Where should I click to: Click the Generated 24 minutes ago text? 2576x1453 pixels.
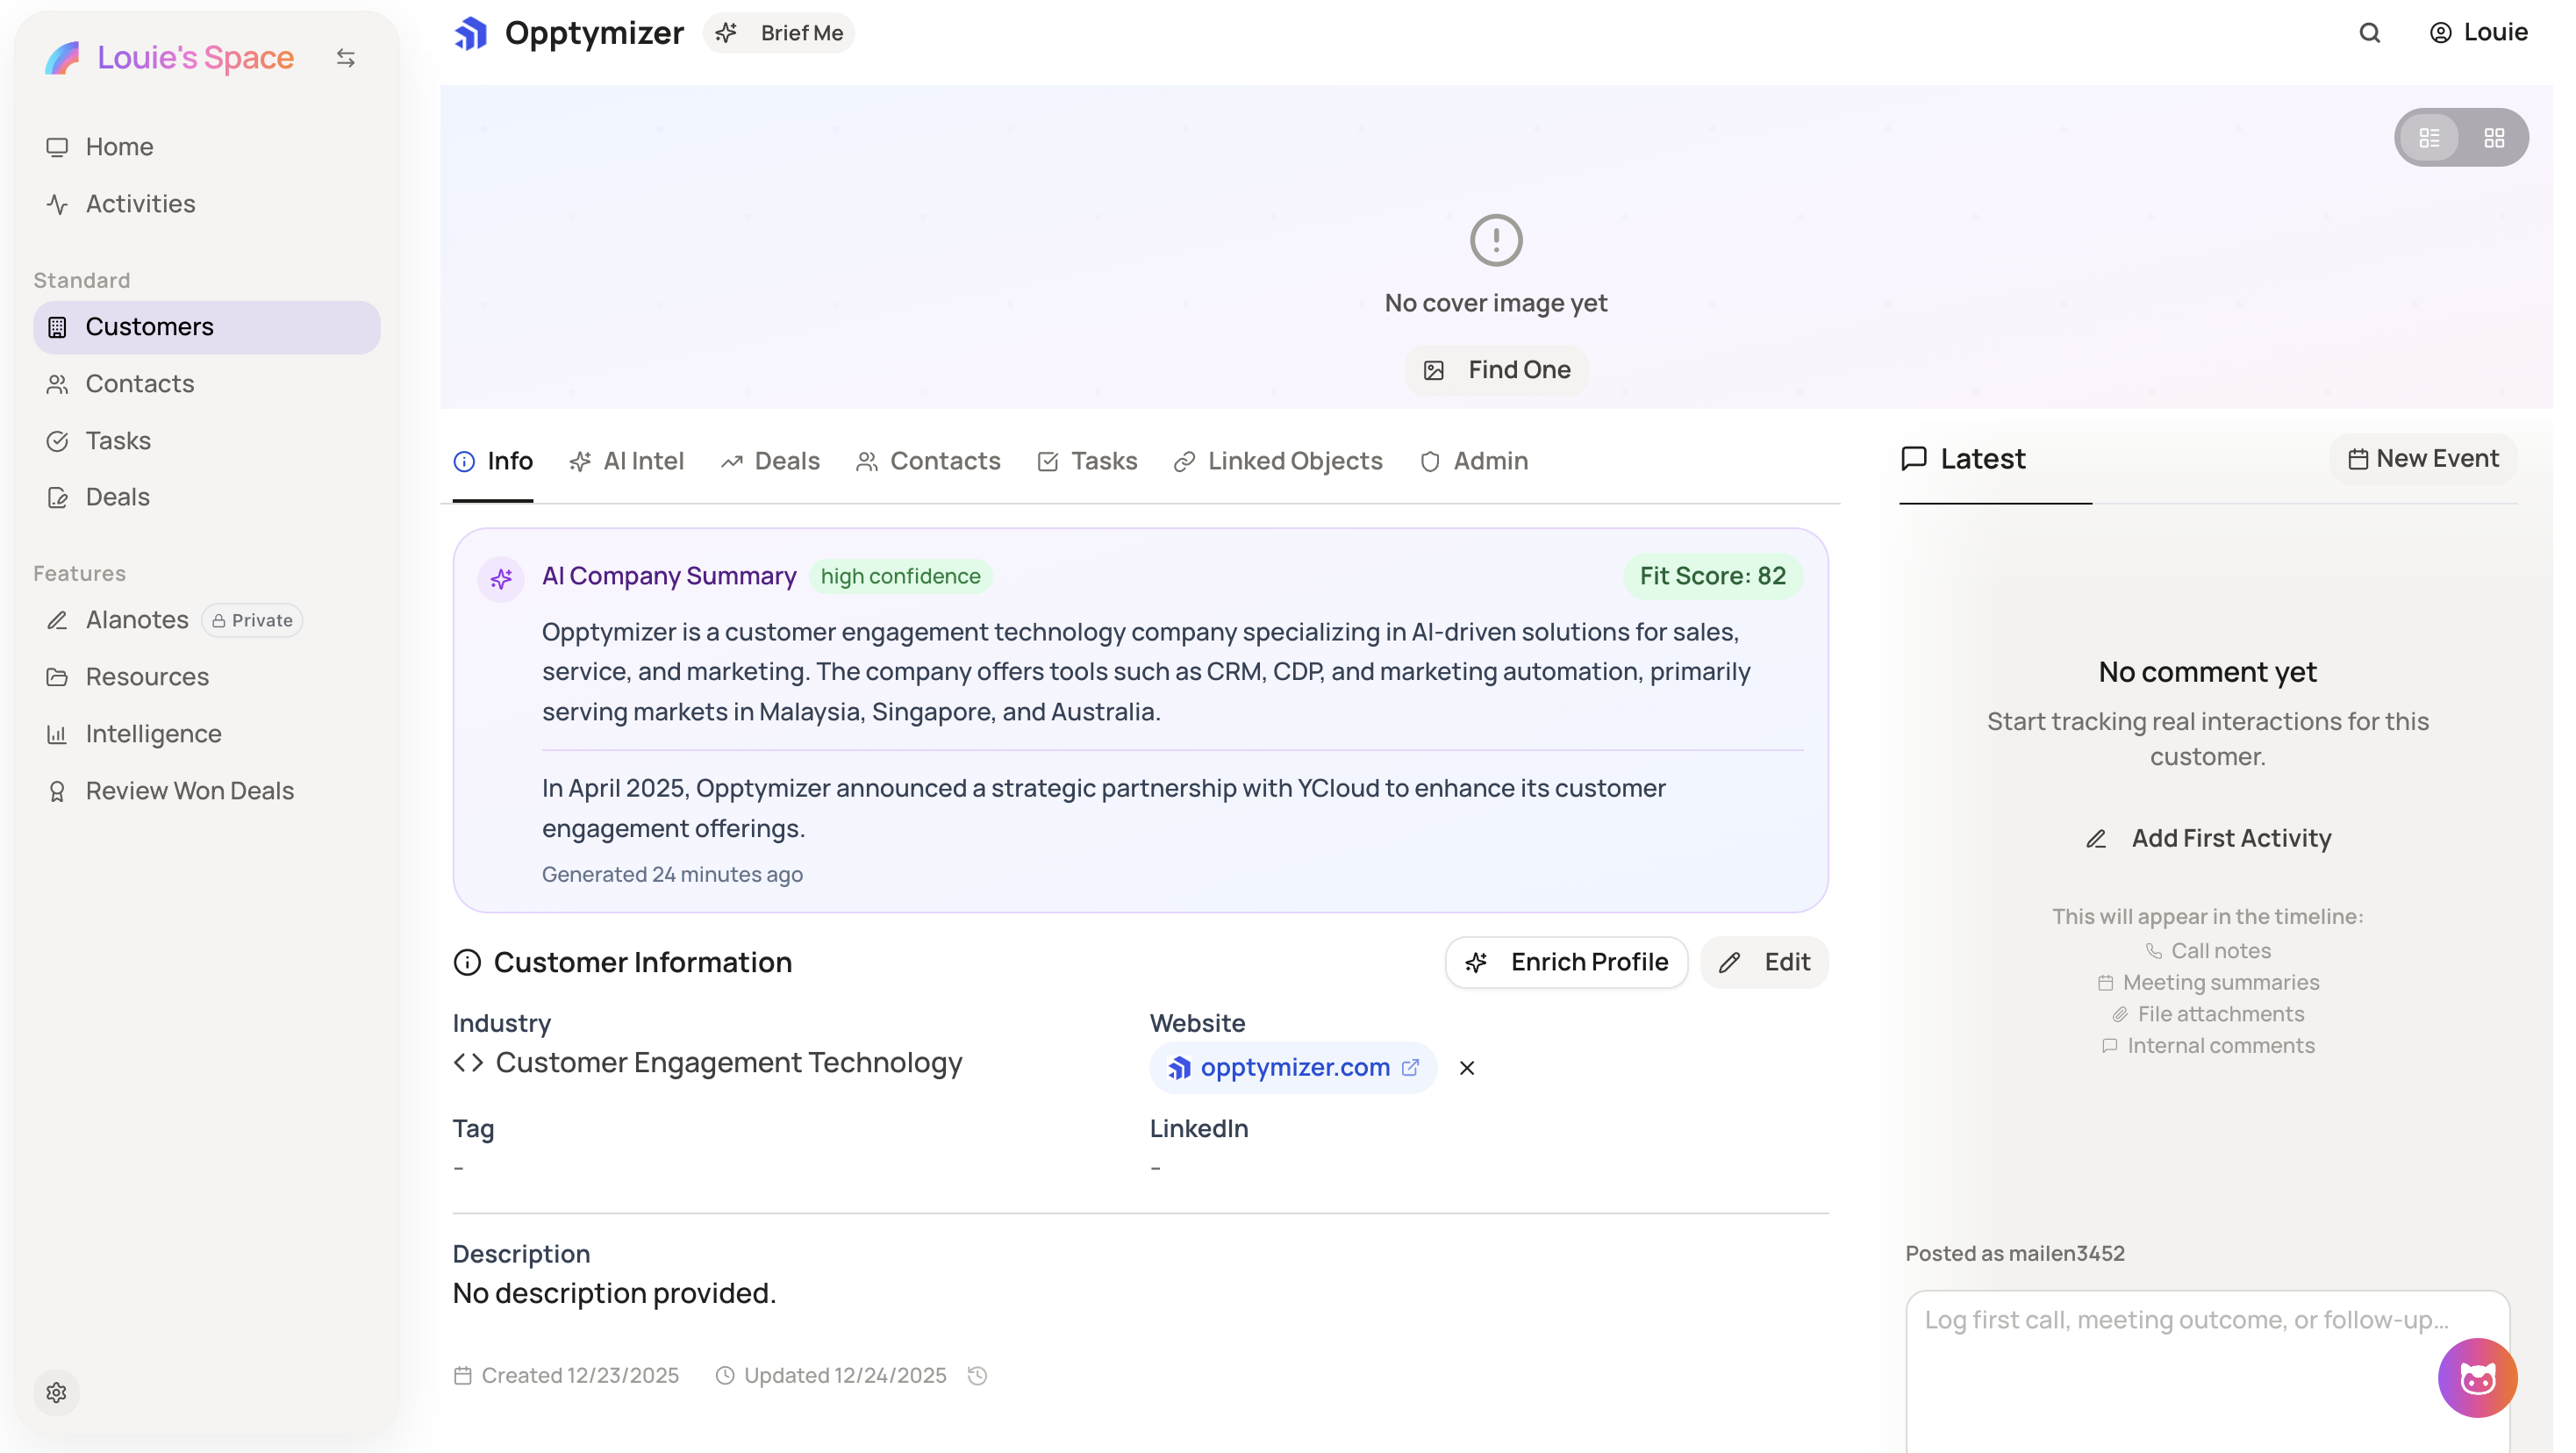(672, 874)
